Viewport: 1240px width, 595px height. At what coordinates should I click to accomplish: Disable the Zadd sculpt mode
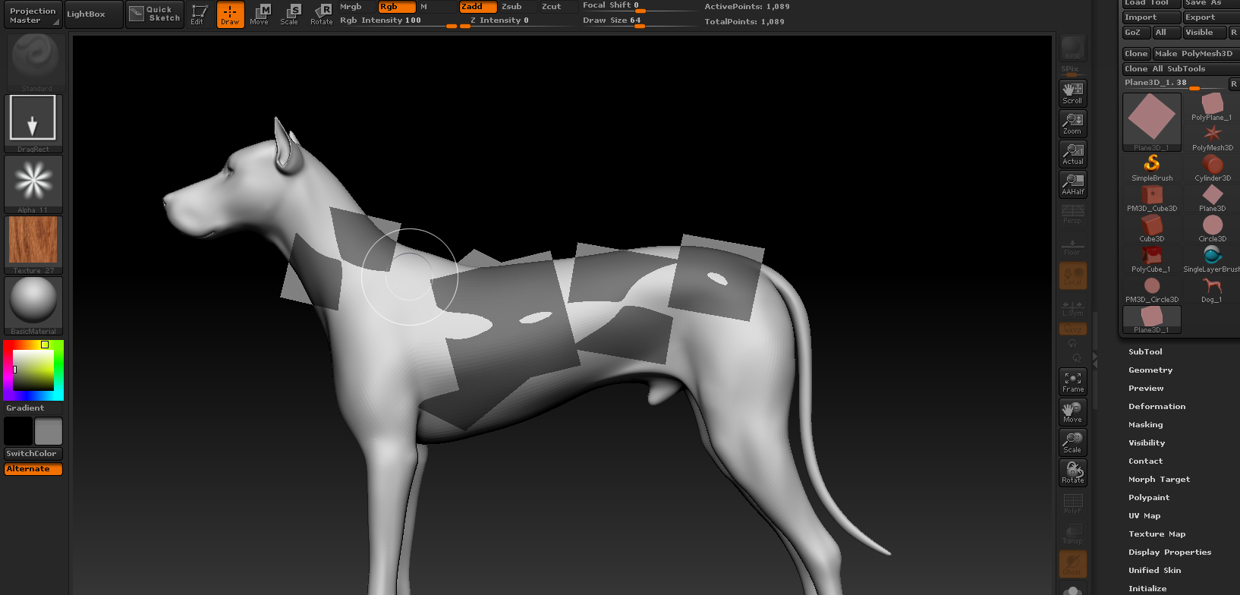pos(478,7)
